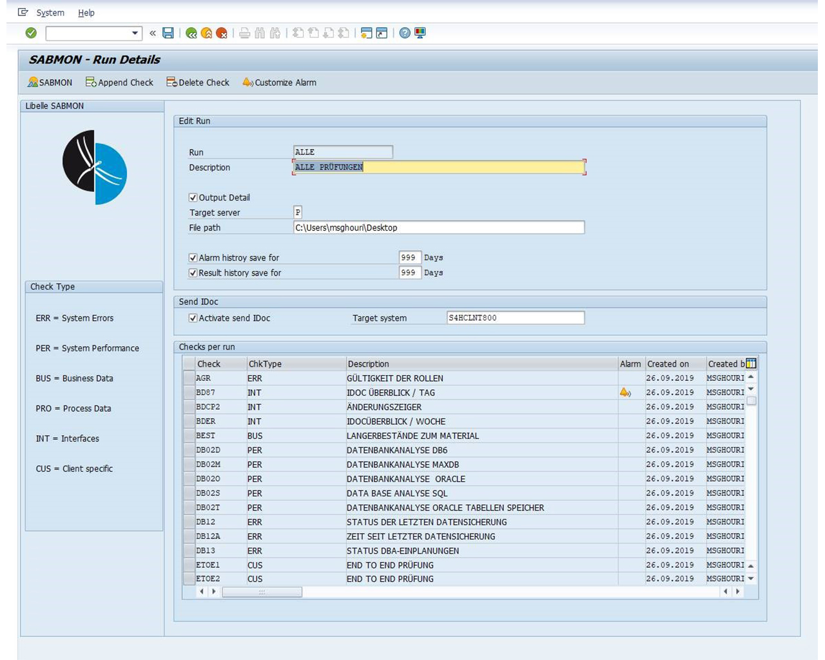The image size is (825, 660).
Task: Click the Create New Session icon
Action: click(366, 33)
